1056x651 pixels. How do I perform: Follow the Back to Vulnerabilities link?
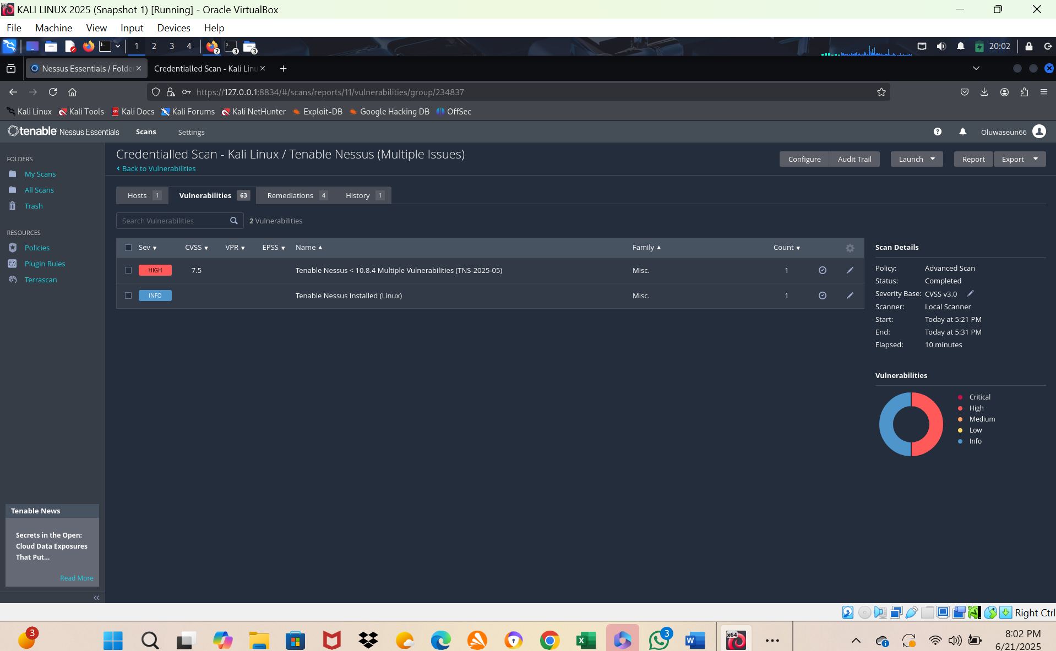pyautogui.click(x=159, y=168)
